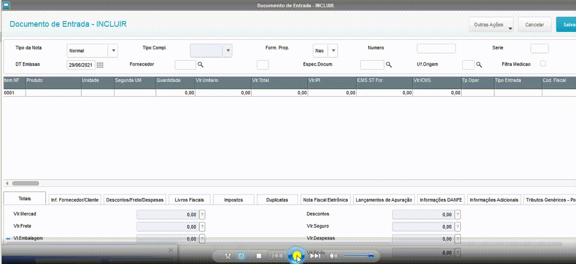Open Nota Fiscal Eletrônica tab
Viewport: 576px width, 264px height.
pos(325,200)
